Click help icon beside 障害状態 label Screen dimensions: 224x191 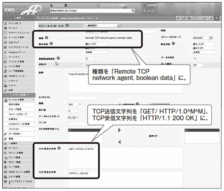pos(173,43)
